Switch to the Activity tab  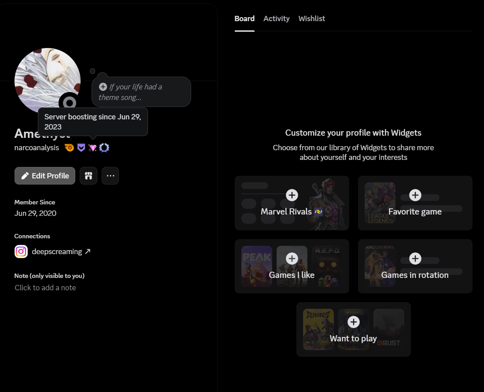276,18
